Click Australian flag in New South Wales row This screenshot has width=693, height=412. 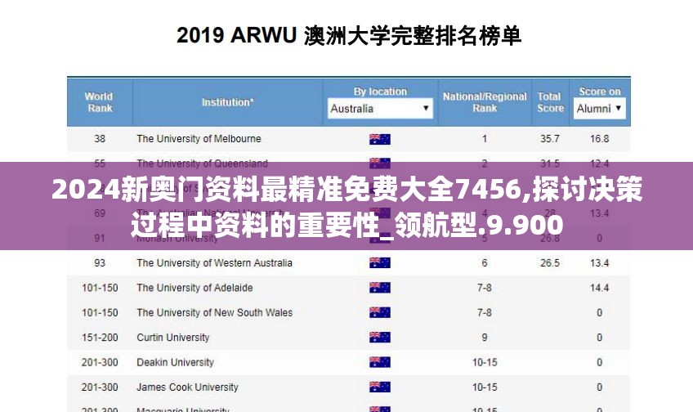380,312
